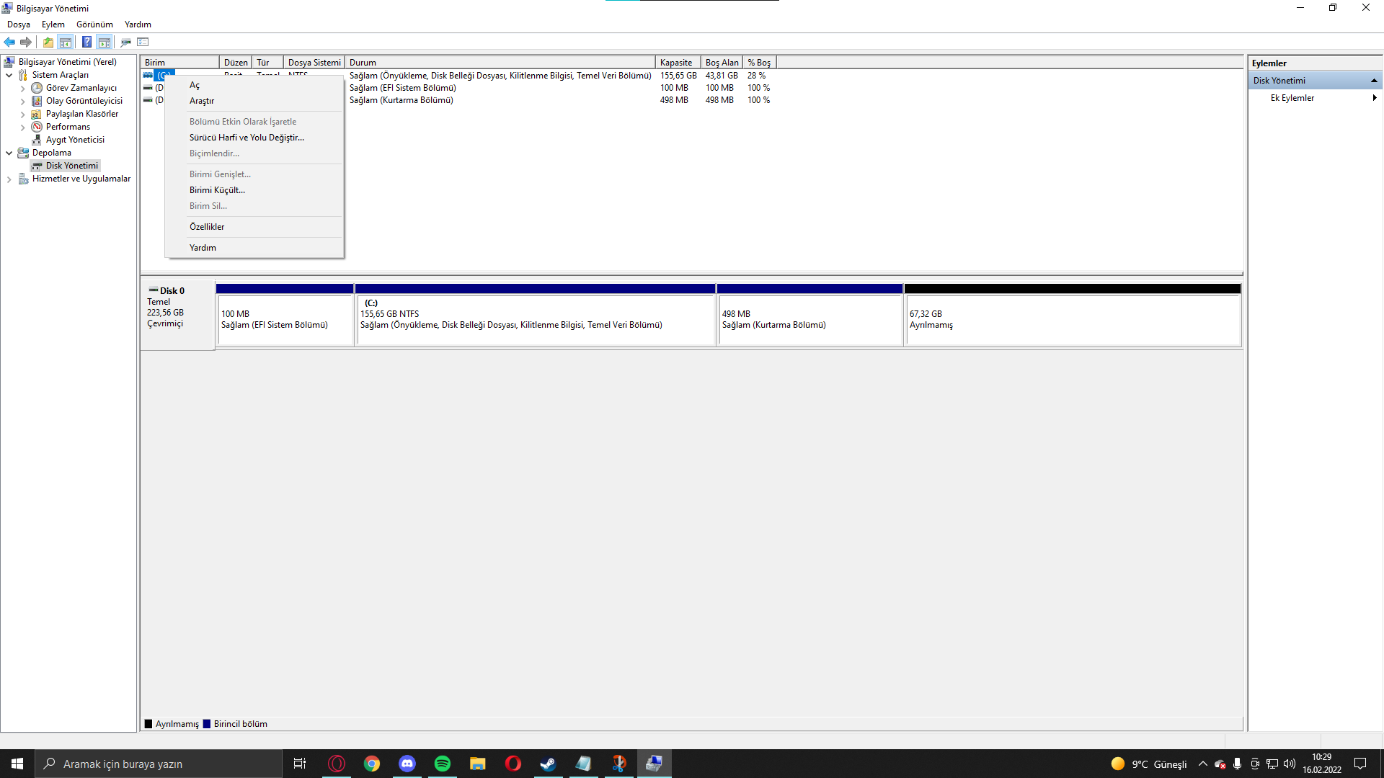Open the Eylem menu
Image resolution: width=1384 pixels, height=778 pixels.
click(53, 24)
